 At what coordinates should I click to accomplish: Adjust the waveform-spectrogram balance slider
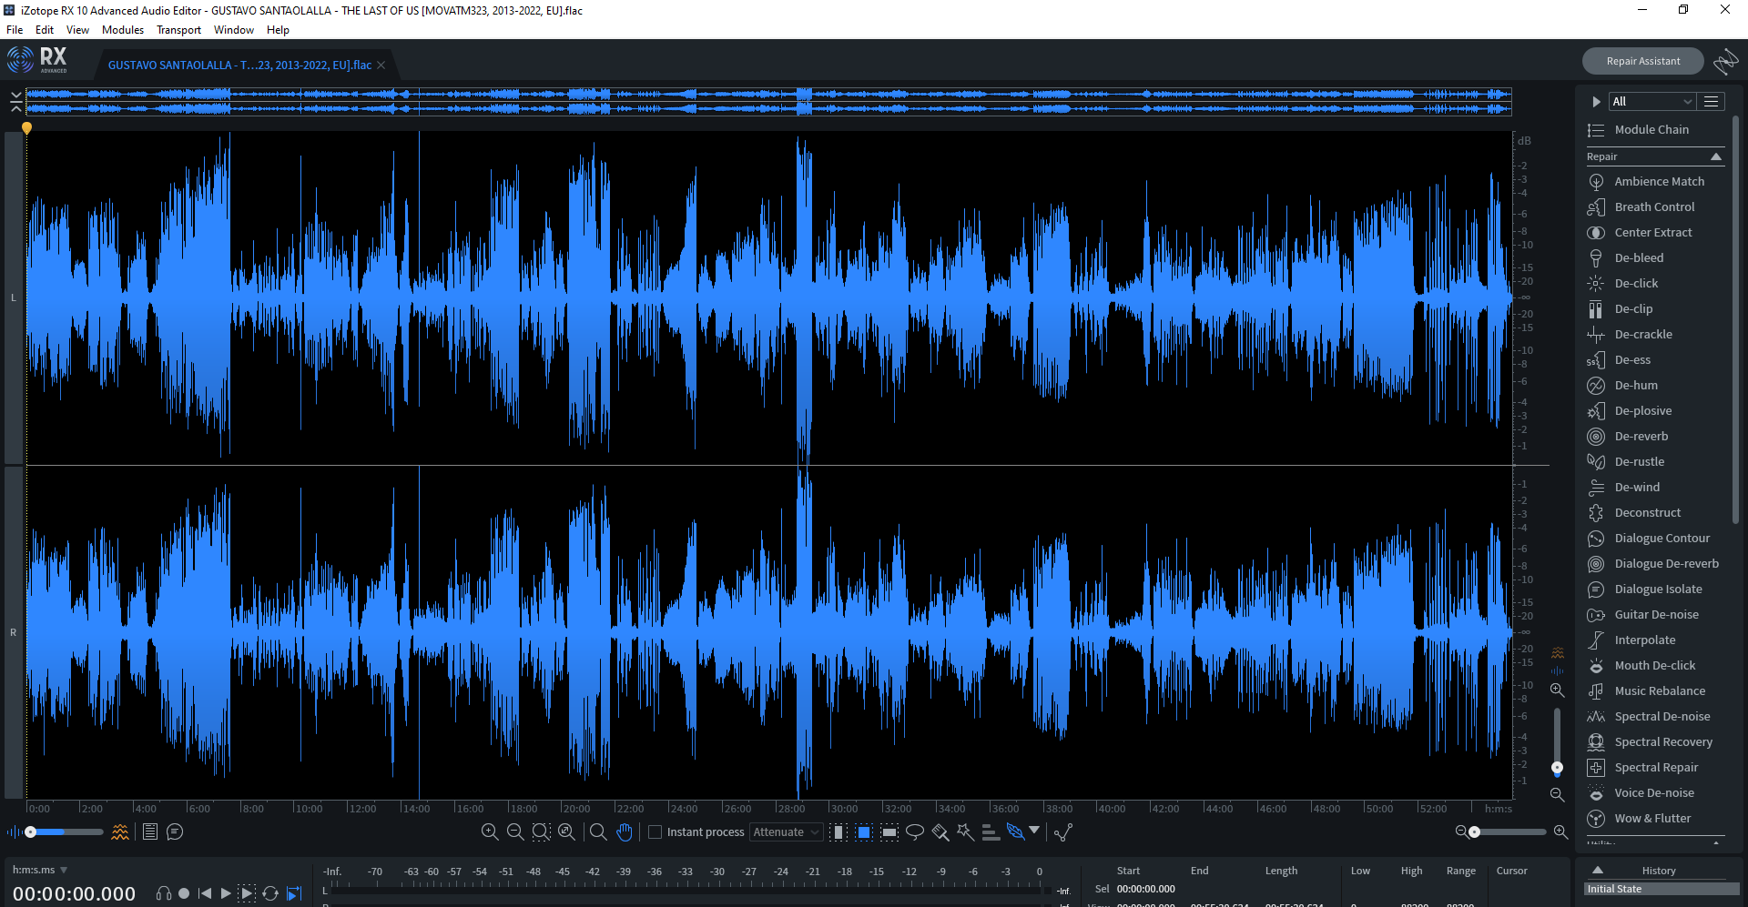coord(30,831)
